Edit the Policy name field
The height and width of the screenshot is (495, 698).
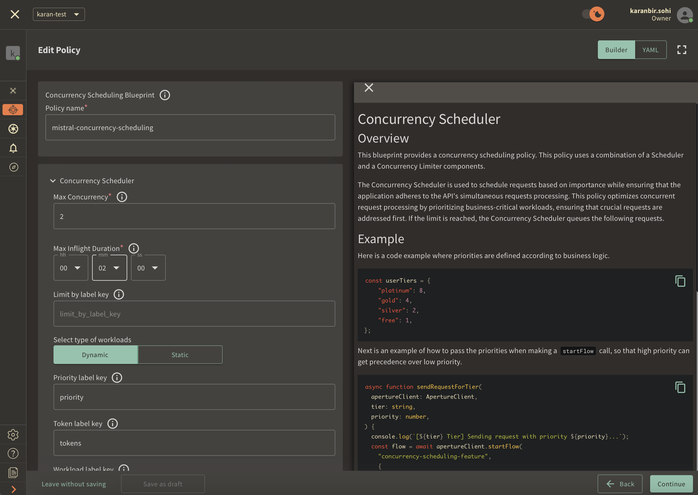click(x=190, y=127)
